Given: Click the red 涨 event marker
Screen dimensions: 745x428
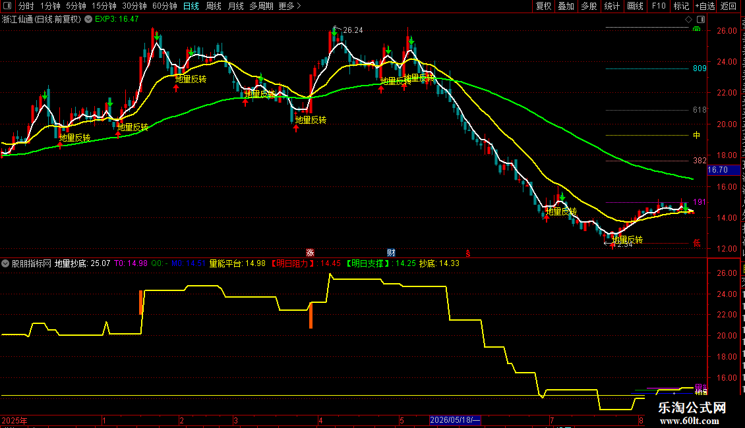Looking at the screenshot, I should pyautogui.click(x=310, y=253).
